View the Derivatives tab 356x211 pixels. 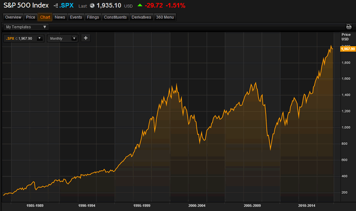point(141,17)
